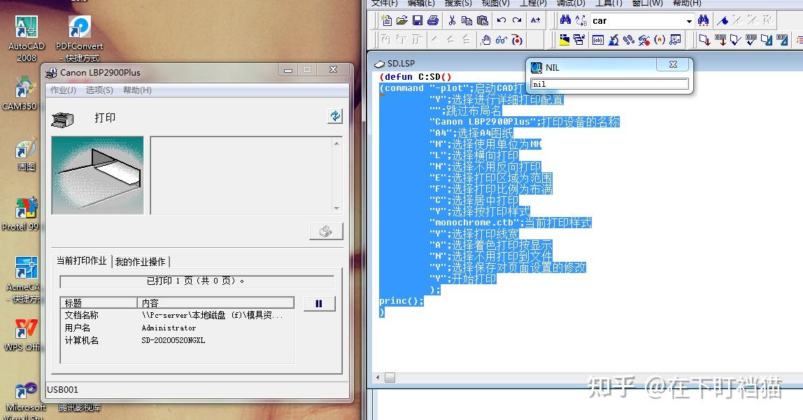This screenshot has width=803, height=420.
Task: Open 帮助(H) menu in Canon window
Action: coord(137,90)
